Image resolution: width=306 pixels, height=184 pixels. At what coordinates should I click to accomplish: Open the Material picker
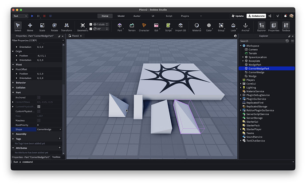point(197,27)
